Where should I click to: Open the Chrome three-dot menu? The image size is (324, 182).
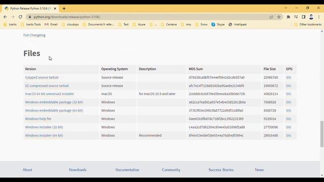tap(319, 17)
